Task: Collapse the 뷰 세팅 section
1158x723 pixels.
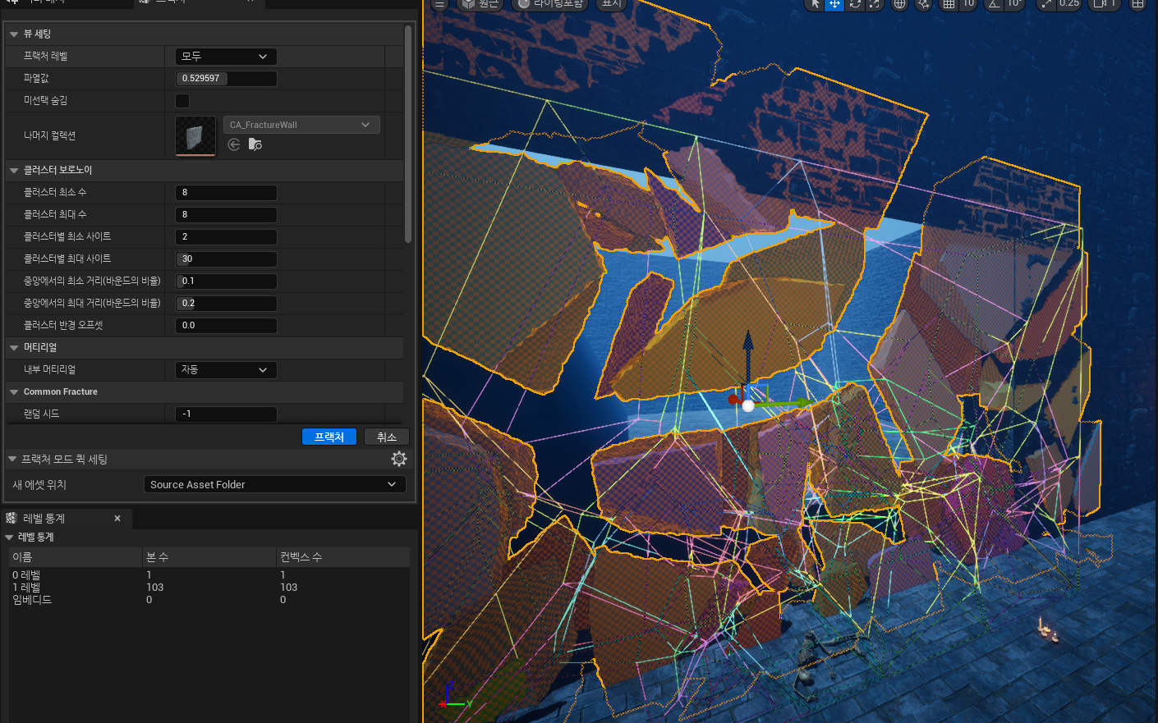Action: coord(14,34)
